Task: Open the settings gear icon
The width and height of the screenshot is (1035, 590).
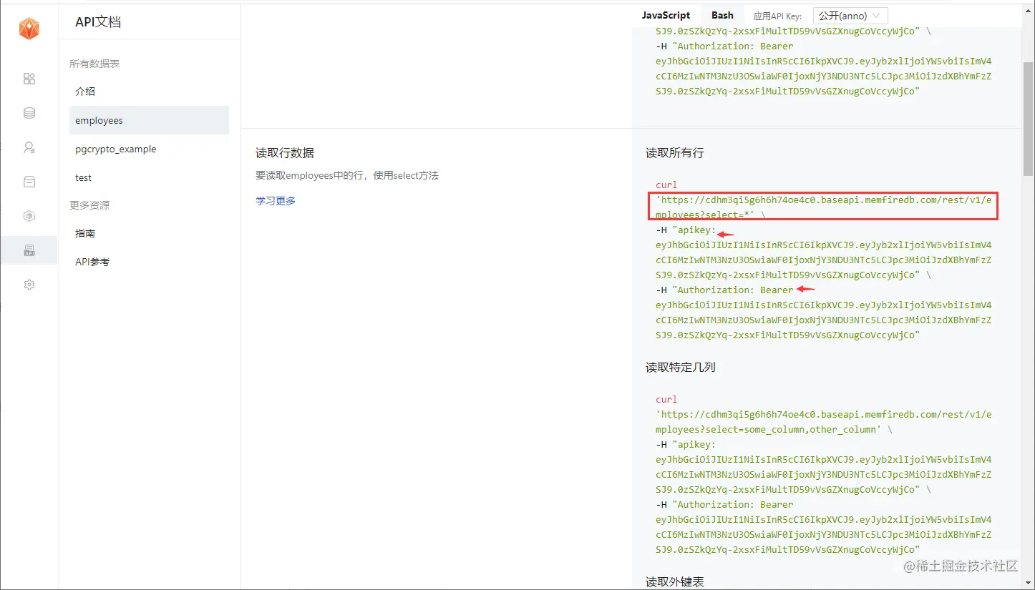Action: 29,285
